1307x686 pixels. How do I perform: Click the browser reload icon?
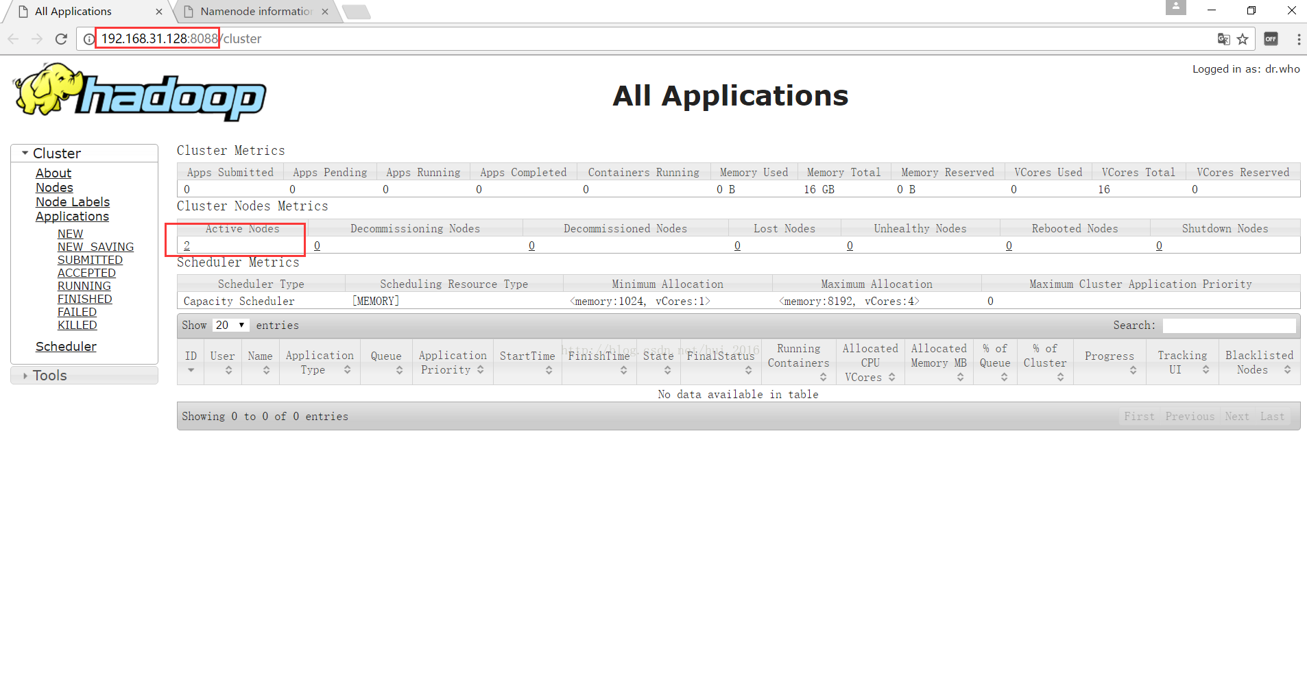coord(61,39)
